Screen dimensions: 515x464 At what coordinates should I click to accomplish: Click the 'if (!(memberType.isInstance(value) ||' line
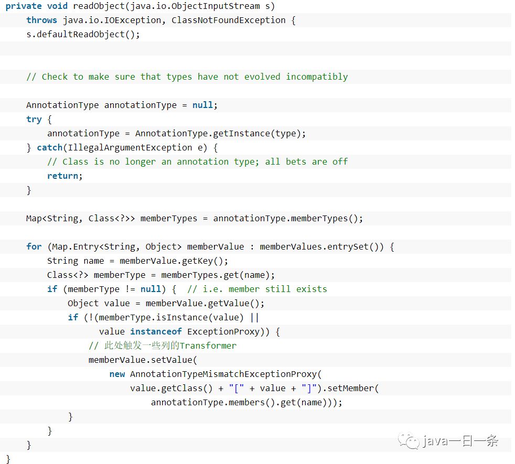[x=163, y=317]
